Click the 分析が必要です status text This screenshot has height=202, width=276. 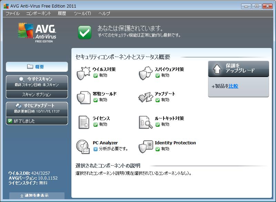coord(114,149)
